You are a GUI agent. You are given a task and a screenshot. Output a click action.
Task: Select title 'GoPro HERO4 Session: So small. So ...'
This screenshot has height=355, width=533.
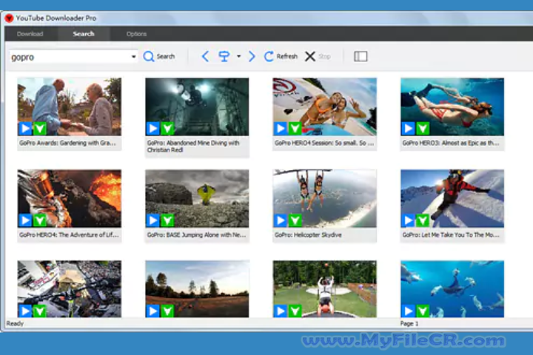click(324, 143)
